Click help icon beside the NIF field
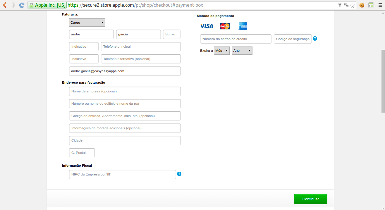 click(179, 174)
